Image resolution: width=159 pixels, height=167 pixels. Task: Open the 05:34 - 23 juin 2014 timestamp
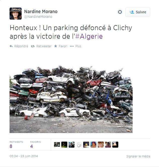[24, 156]
